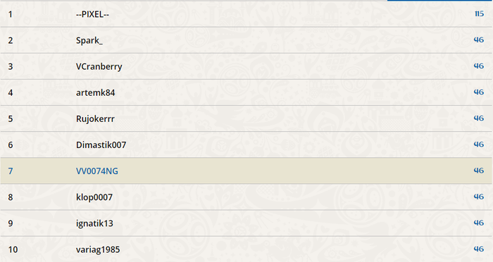This screenshot has height=262, width=493.
Task: Click the 46 score in the Spark_ row
Action: point(479,40)
